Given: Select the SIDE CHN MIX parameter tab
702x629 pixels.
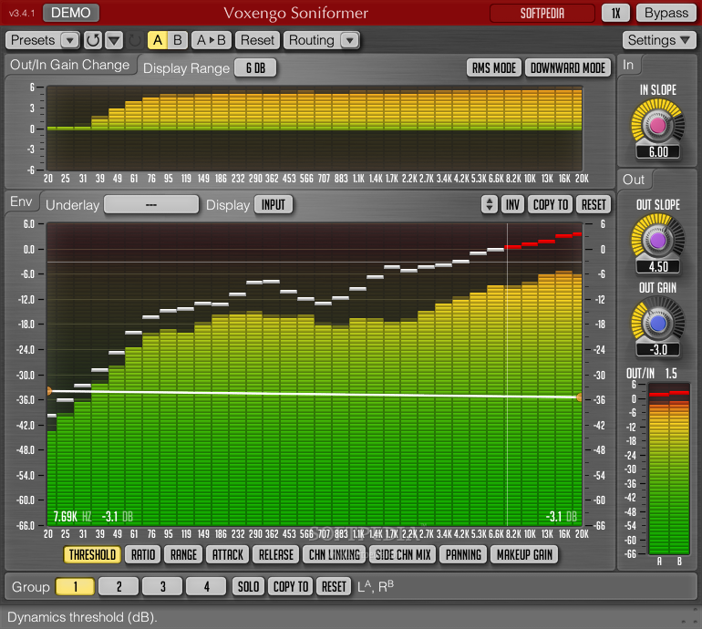Looking at the screenshot, I should pos(402,555).
